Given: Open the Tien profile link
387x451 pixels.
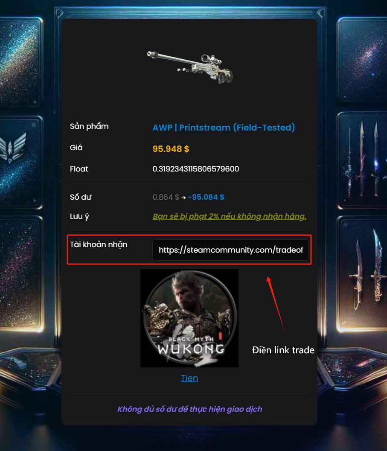Looking at the screenshot, I should coord(189,378).
